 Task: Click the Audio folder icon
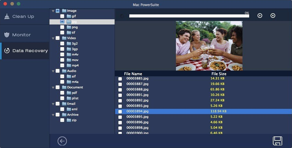64,71
